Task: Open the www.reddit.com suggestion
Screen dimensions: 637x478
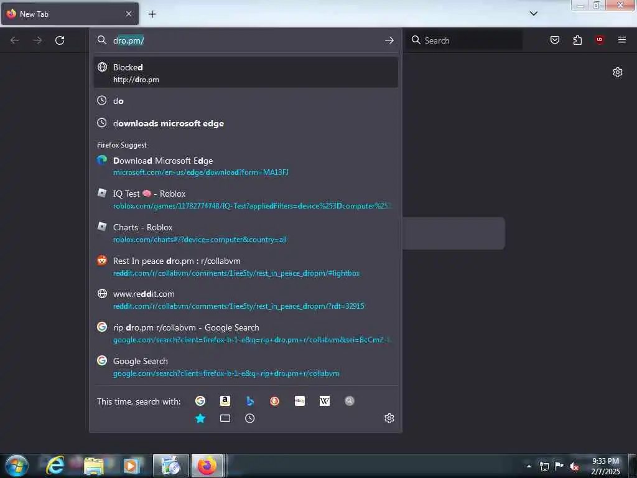Action: 246,300
